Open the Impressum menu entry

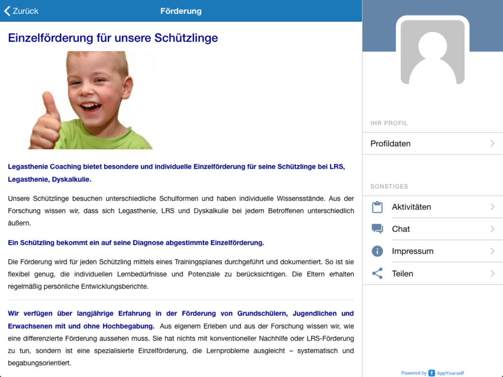[433, 251]
